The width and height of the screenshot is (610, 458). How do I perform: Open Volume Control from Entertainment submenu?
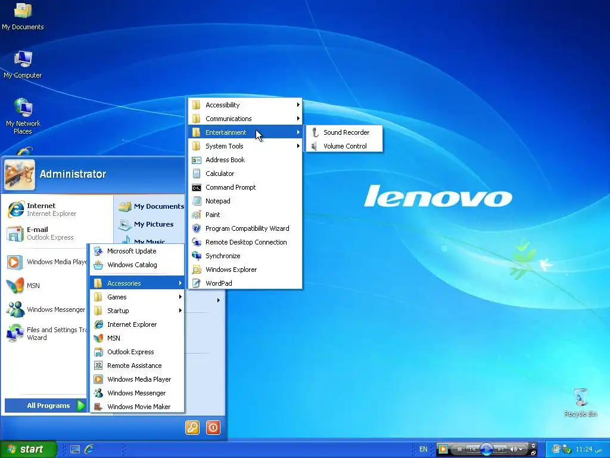(345, 146)
